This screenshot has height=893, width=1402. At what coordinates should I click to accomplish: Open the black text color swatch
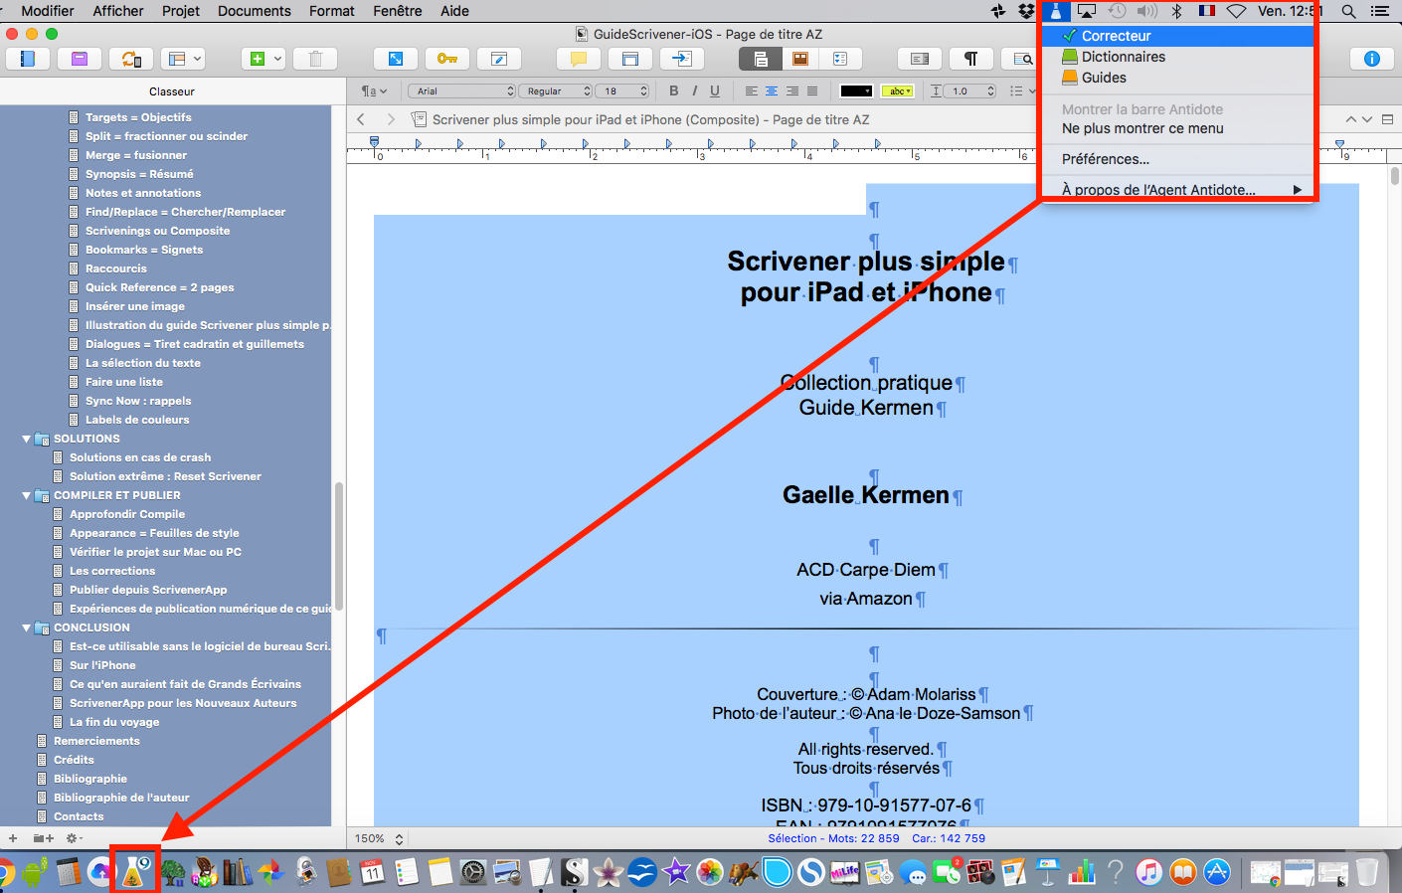tap(856, 90)
